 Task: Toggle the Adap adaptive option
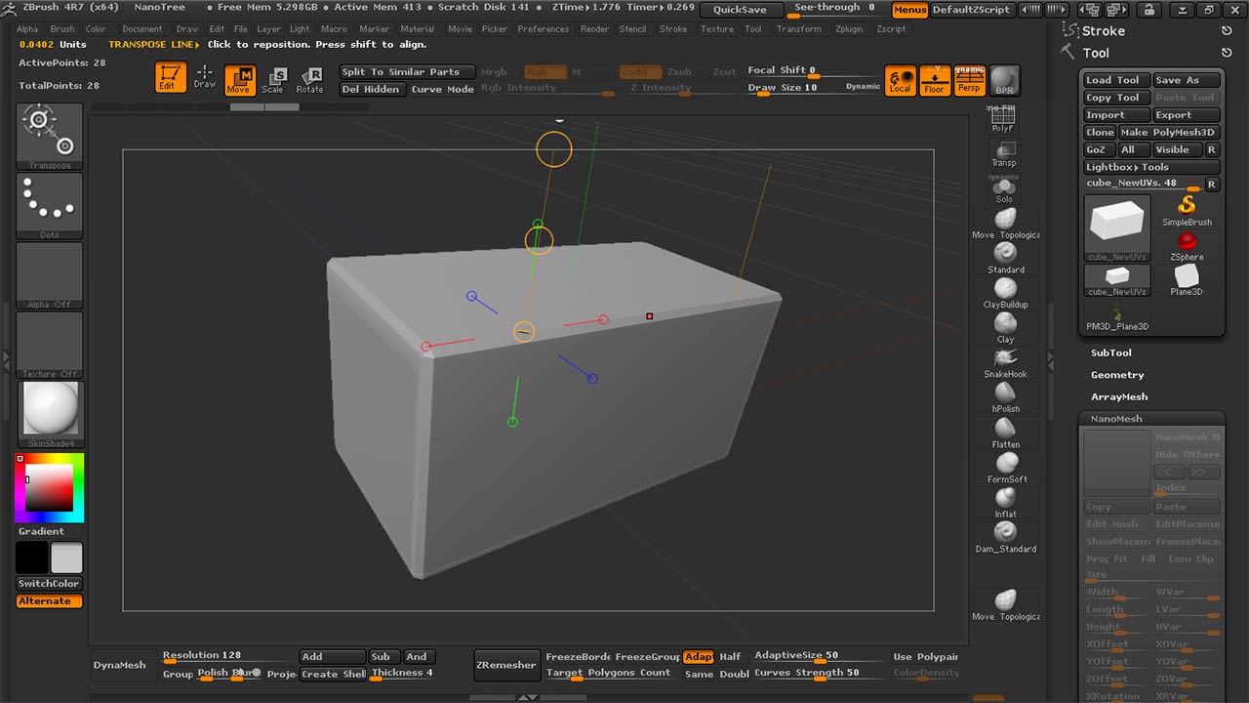point(698,657)
